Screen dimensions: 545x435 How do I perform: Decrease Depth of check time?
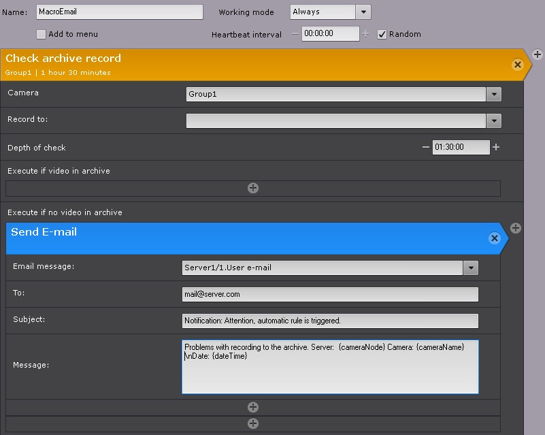coord(426,147)
